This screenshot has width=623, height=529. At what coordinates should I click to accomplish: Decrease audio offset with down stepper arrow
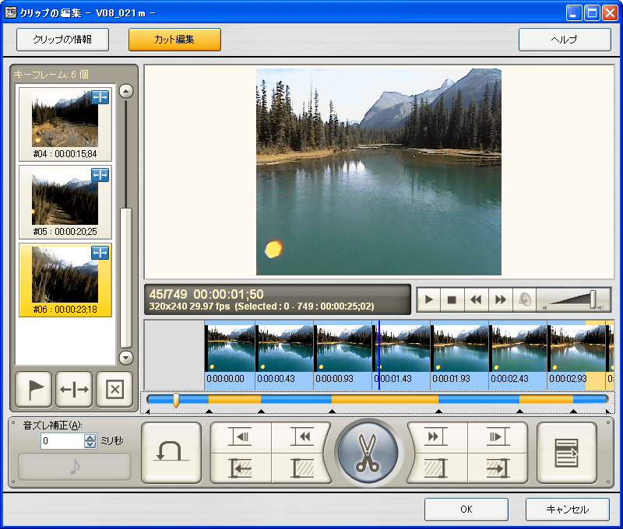coord(90,444)
